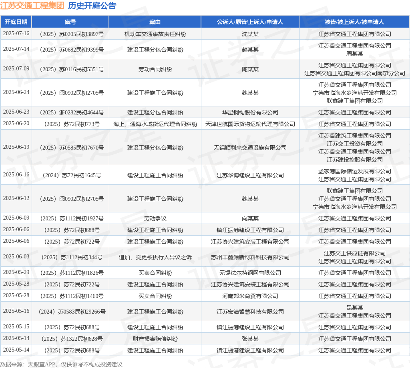
Task: Click 海上、通海水域货运代理合同纠纷 cell
Action: pyautogui.click(x=155, y=124)
